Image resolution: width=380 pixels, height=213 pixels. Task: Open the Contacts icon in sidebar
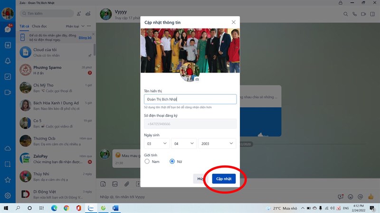8,45
